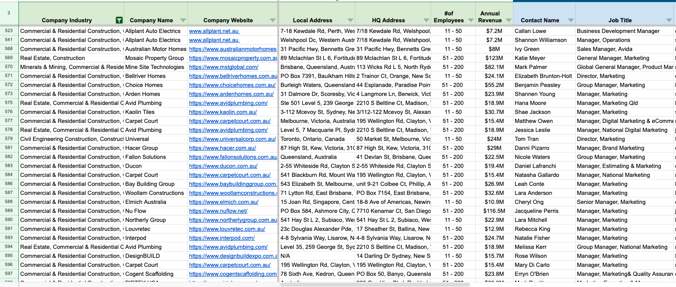Viewport: 676px width, 287px height.
Task: Select the Woollam Constructions cell
Action: 156,193
